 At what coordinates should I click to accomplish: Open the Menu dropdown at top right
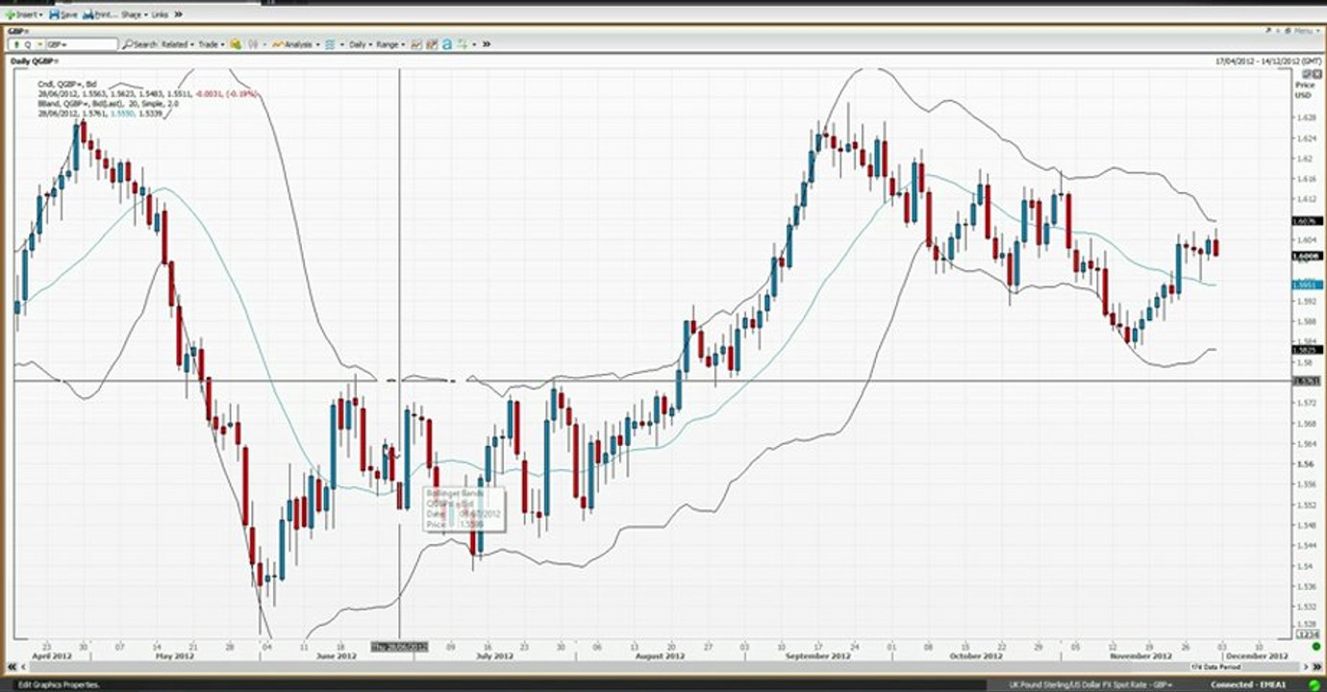click(x=1307, y=31)
